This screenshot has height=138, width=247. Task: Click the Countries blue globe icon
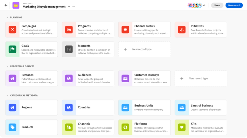69,108
